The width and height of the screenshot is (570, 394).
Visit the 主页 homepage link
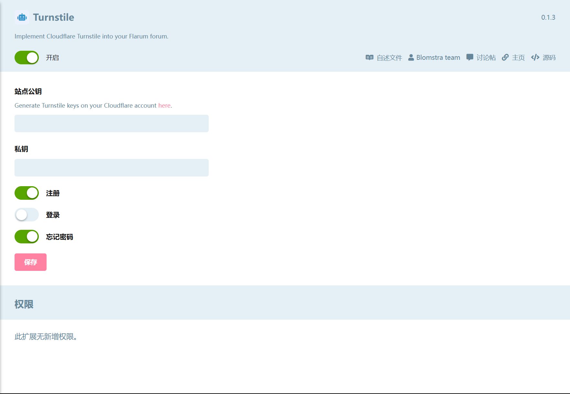[513, 58]
